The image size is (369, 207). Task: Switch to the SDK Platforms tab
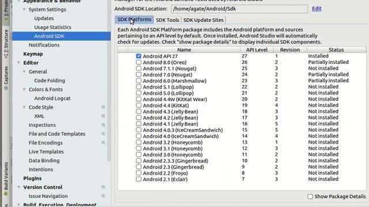(x=134, y=20)
